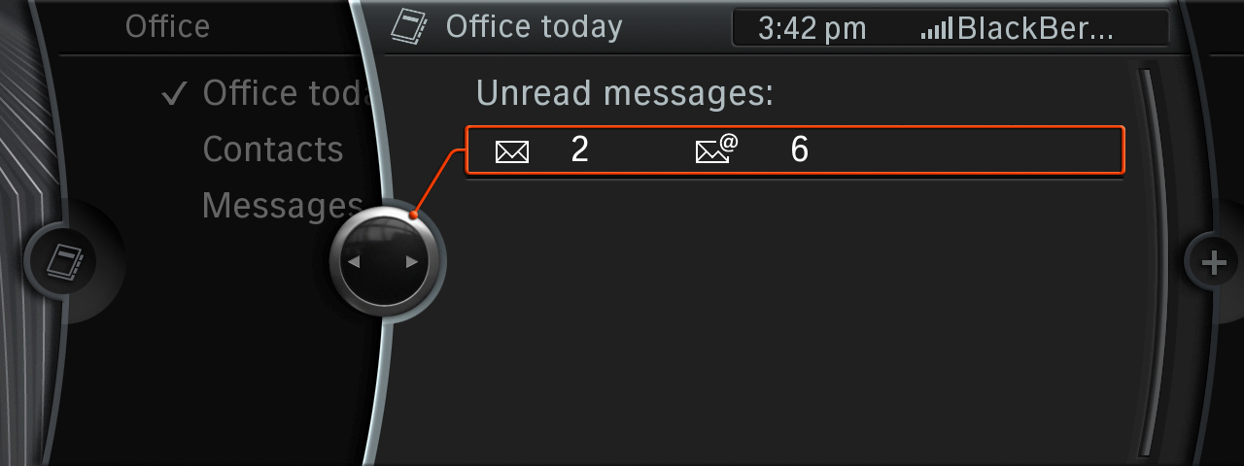Click the unread SMS count 2
This screenshot has height=466, width=1244.
coord(579,150)
